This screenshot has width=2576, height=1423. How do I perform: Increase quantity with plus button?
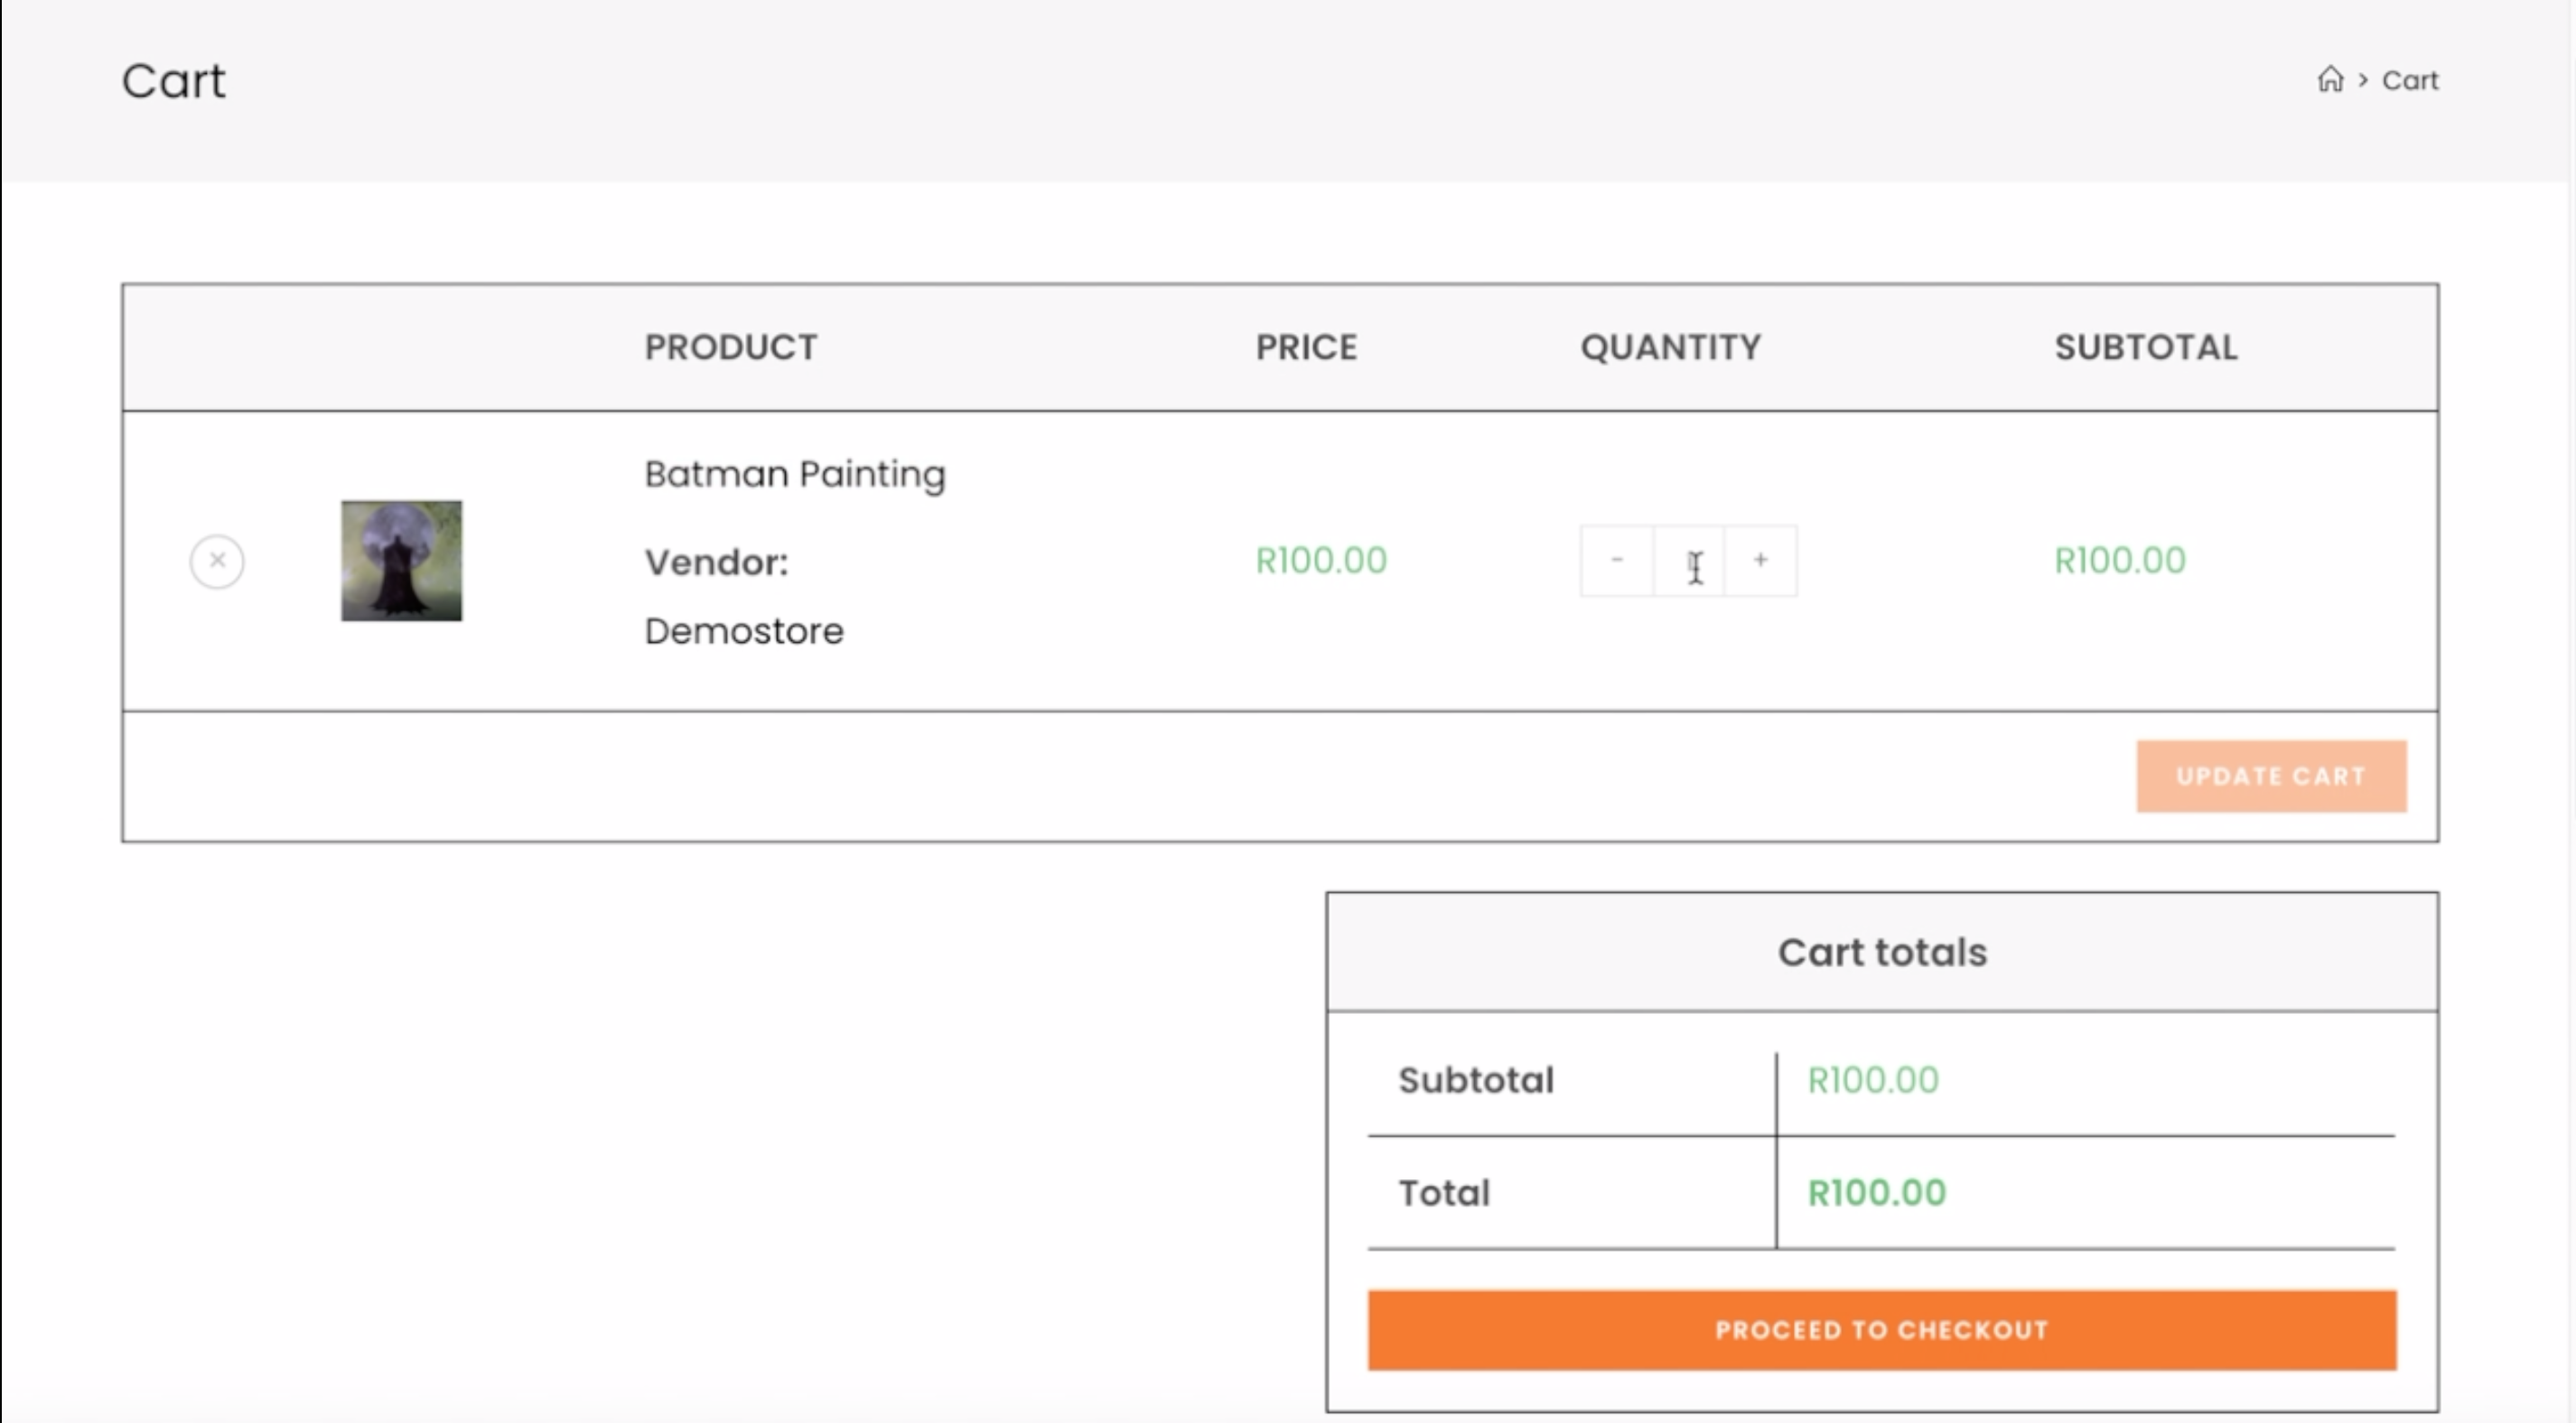(x=1760, y=561)
